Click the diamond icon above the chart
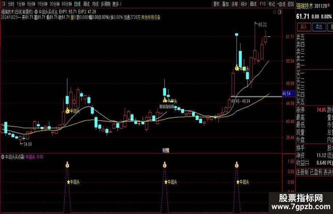The image size is (333, 214). tap(274, 12)
